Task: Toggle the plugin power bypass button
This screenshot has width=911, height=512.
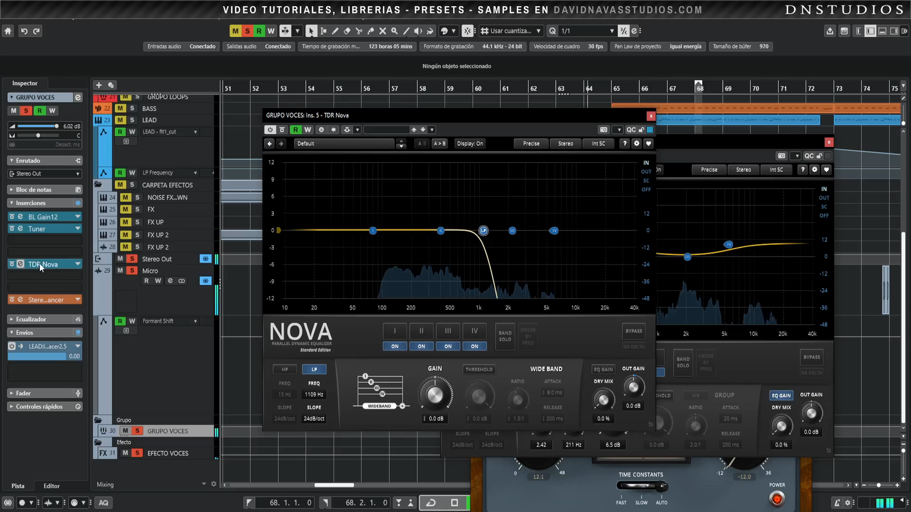Action: pyautogui.click(x=270, y=130)
